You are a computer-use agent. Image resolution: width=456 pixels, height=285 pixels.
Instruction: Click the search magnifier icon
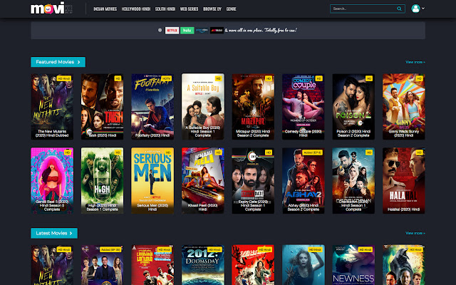[x=399, y=9]
